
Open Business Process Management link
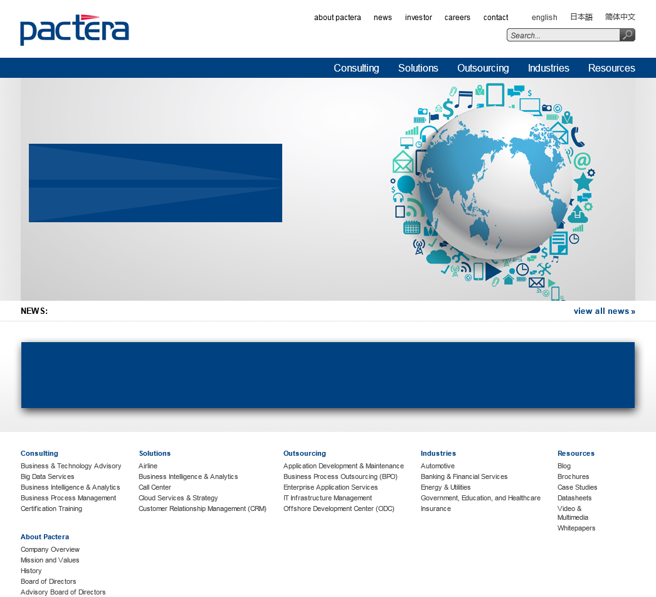pos(68,498)
